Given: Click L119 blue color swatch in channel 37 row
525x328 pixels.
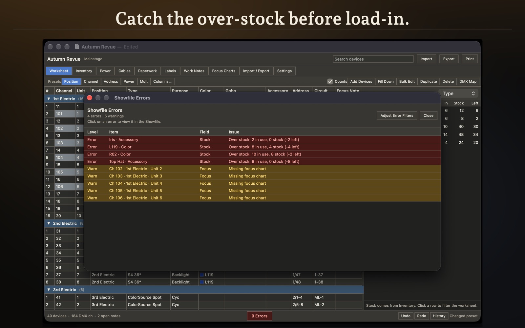Looking at the screenshot, I should (x=202, y=275).
